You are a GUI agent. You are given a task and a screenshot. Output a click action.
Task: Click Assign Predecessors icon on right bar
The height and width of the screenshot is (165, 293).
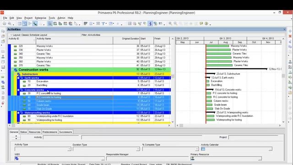click(290, 77)
